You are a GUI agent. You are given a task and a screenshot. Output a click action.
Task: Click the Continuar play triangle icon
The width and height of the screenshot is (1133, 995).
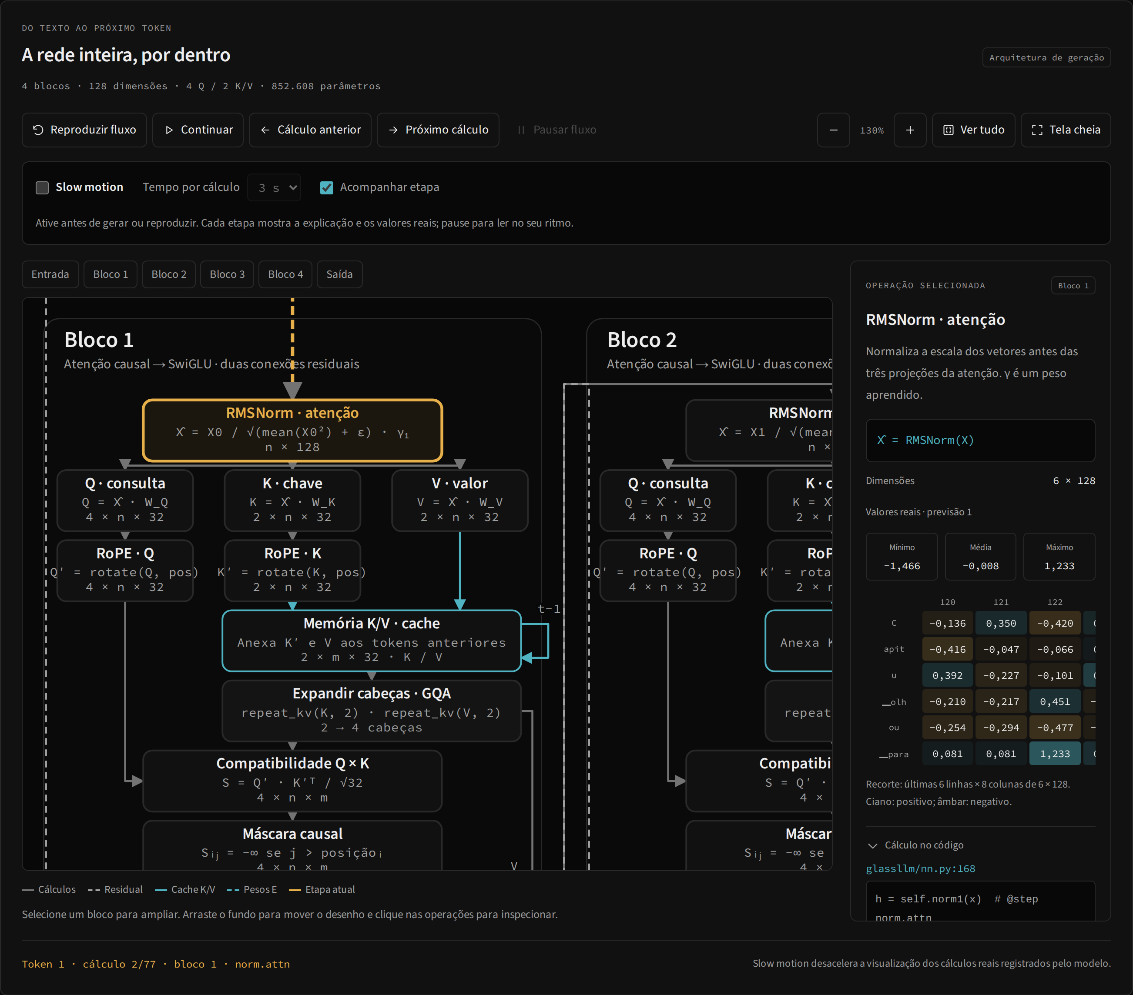click(x=169, y=130)
